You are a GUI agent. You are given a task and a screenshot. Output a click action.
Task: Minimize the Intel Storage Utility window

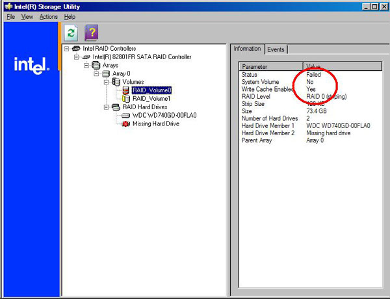[x=365, y=6]
